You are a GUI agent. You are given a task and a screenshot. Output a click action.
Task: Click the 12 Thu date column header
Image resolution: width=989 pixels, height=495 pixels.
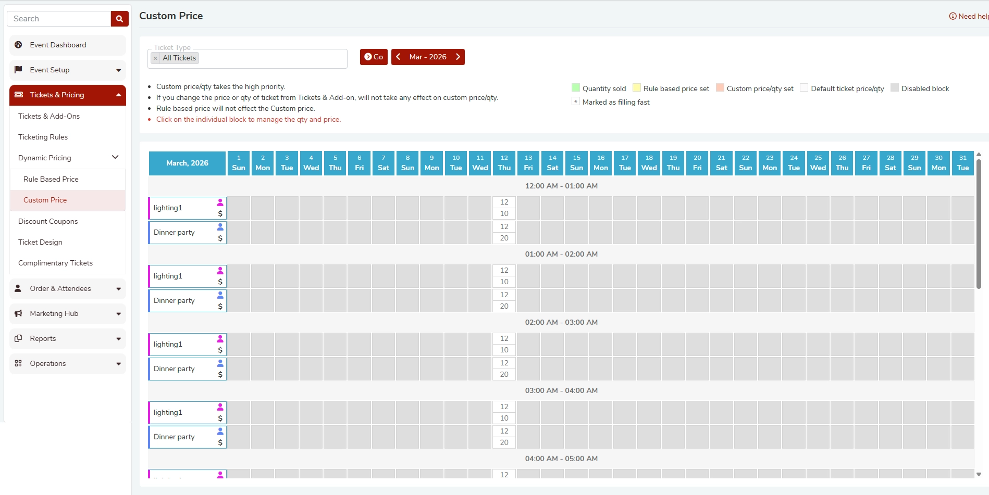tap(504, 163)
